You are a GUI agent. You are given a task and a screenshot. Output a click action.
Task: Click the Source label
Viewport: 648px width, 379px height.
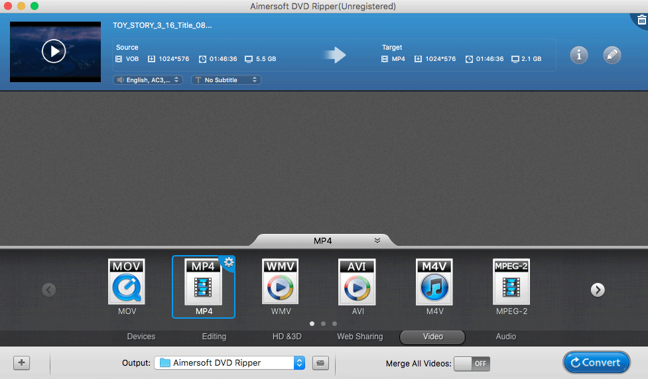pos(127,48)
